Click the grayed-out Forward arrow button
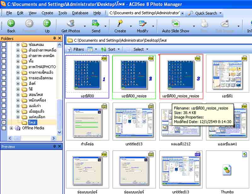 coord(29,24)
